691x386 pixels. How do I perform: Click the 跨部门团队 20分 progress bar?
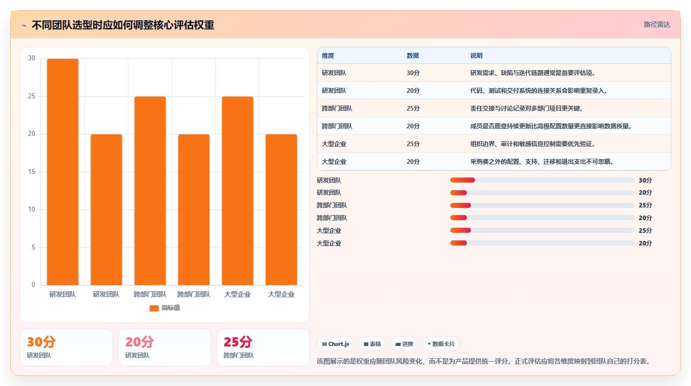click(542, 218)
